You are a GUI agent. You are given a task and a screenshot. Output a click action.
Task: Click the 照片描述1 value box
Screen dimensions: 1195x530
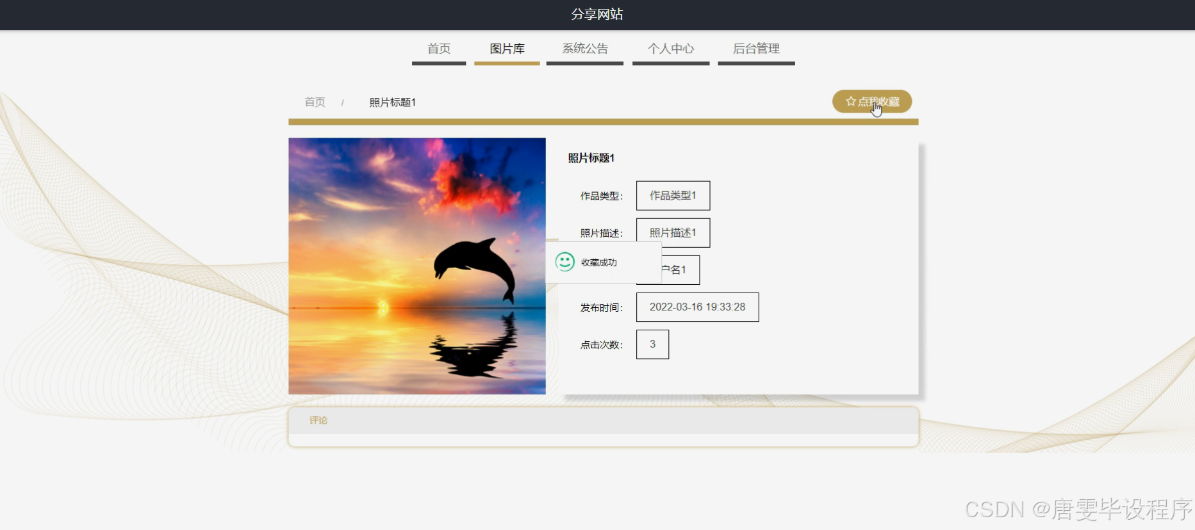[x=673, y=232]
